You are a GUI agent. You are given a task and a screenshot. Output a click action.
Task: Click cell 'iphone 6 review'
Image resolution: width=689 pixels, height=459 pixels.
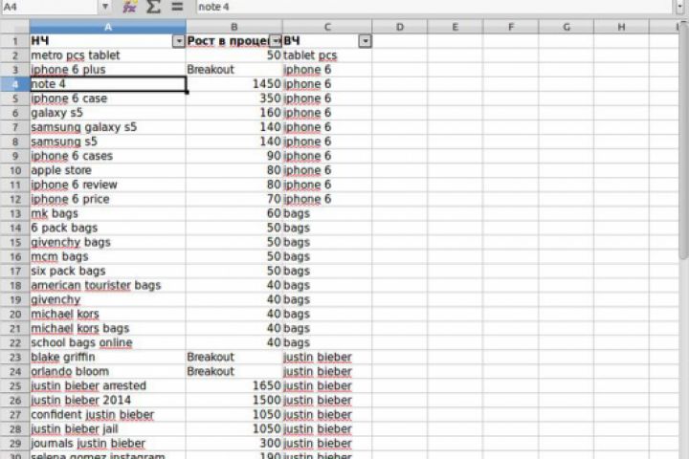click(x=107, y=185)
